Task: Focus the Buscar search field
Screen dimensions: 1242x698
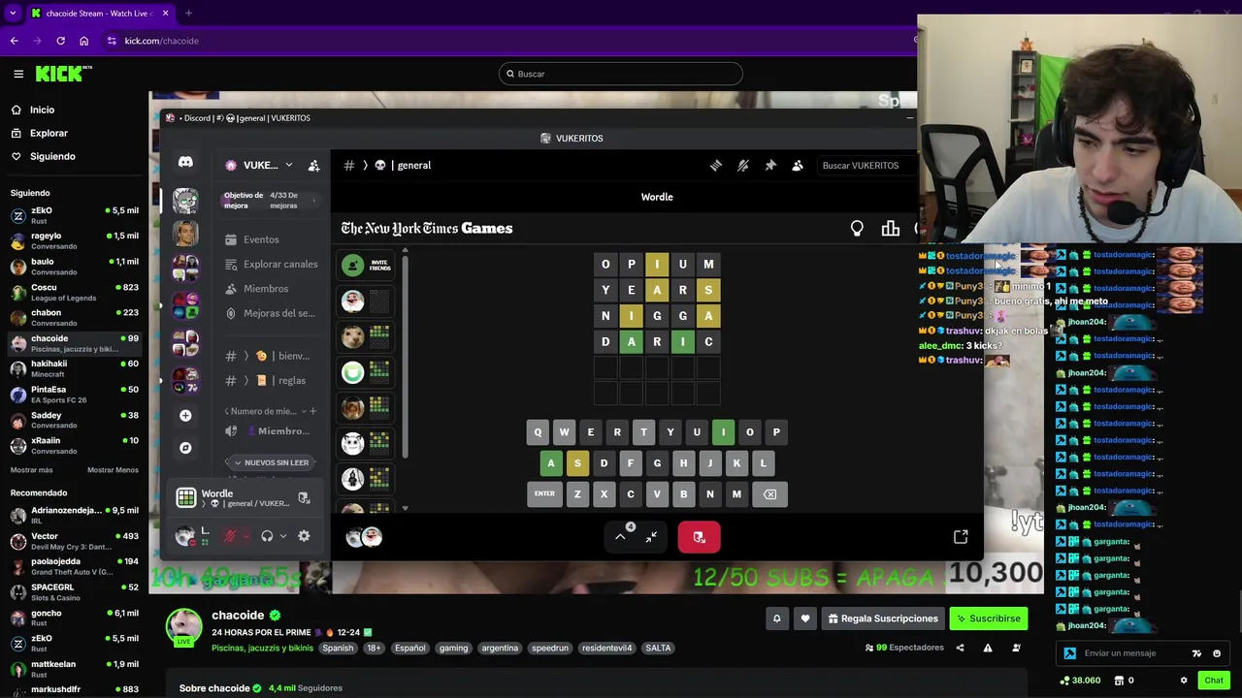Action: (x=620, y=74)
